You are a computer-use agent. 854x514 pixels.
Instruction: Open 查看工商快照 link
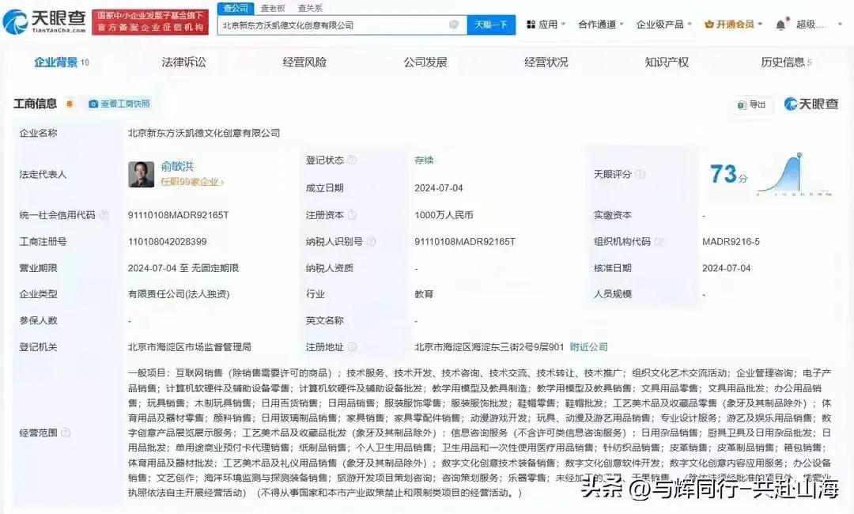(119, 104)
